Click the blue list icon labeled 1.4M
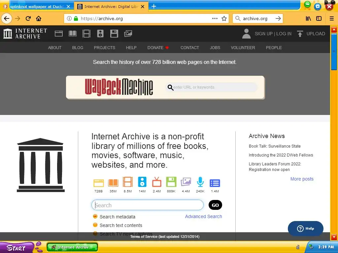Viewport: 338px width, 253px height. (x=215, y=183)
